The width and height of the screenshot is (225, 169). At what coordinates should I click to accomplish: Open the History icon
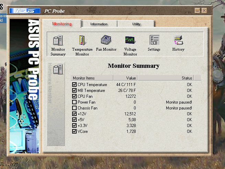tap(178, 40)
